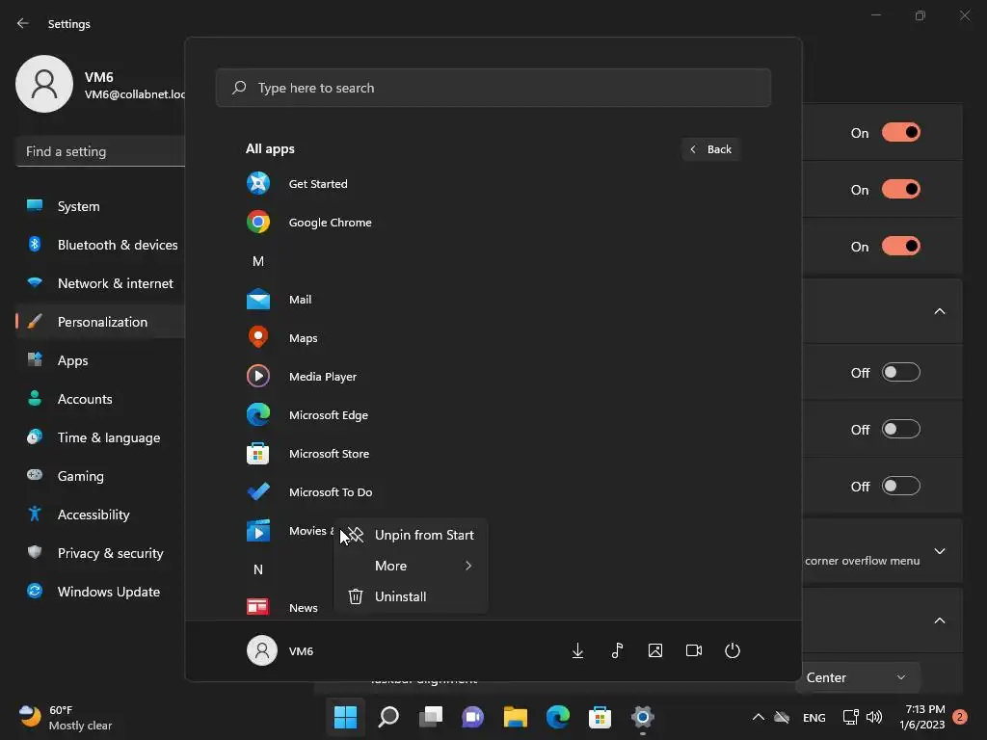Click the volume icon in system tray
The width and height of the screenshot is (987, 740).
(x=873, y=717)
